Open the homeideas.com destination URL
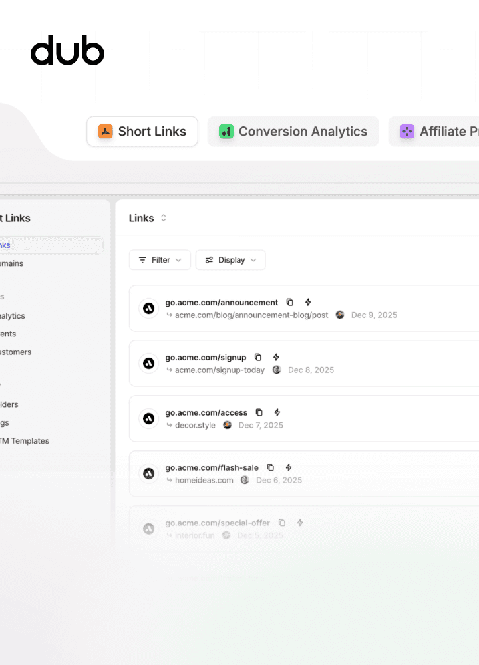This screenshot has height=665, width=479. click(204, 480)
